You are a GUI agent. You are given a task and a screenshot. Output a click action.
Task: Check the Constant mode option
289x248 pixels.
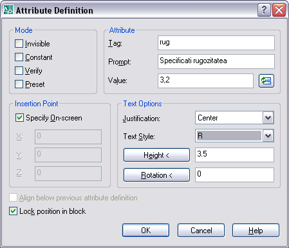coord(19,57)
